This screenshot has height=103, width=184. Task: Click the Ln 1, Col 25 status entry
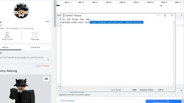click(116, 90)
